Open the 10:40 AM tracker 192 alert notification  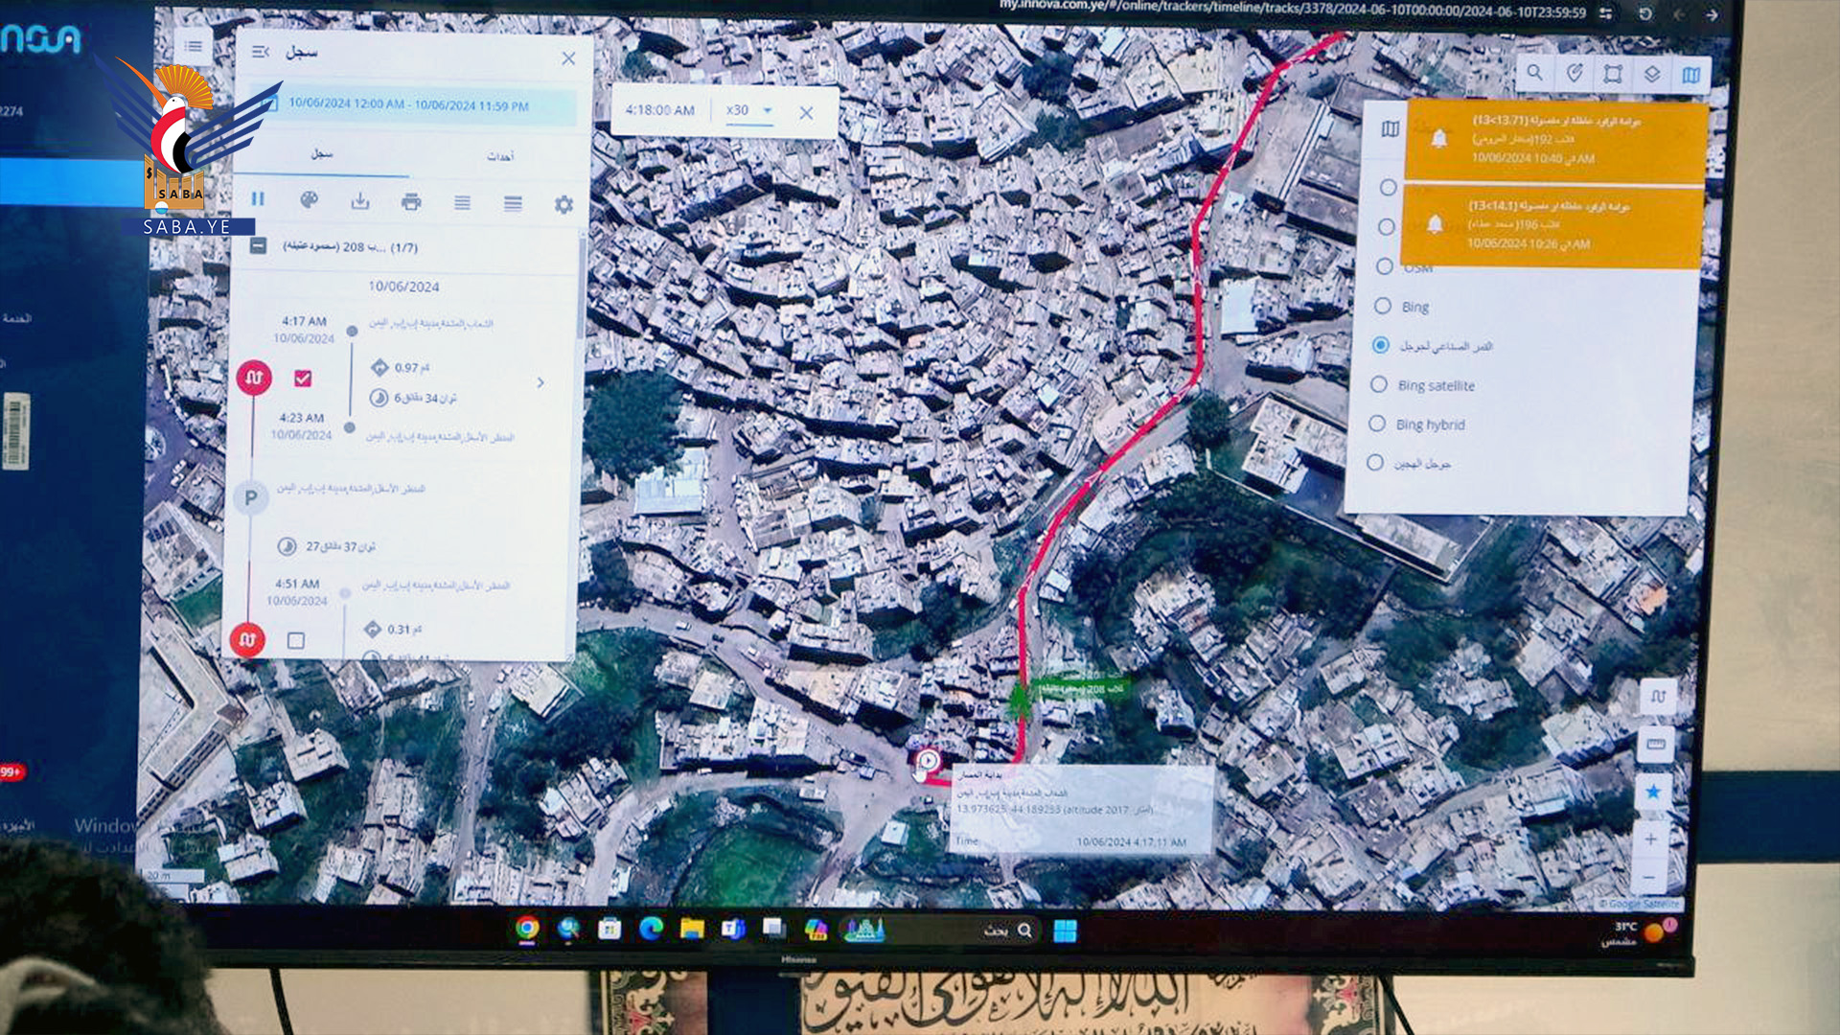1556,139
